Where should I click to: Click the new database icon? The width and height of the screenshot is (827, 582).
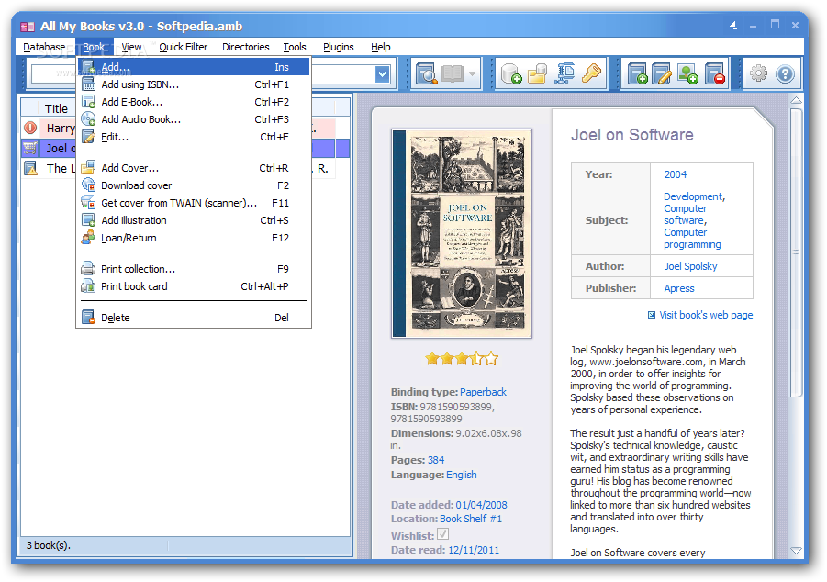[x=510, y=73]
